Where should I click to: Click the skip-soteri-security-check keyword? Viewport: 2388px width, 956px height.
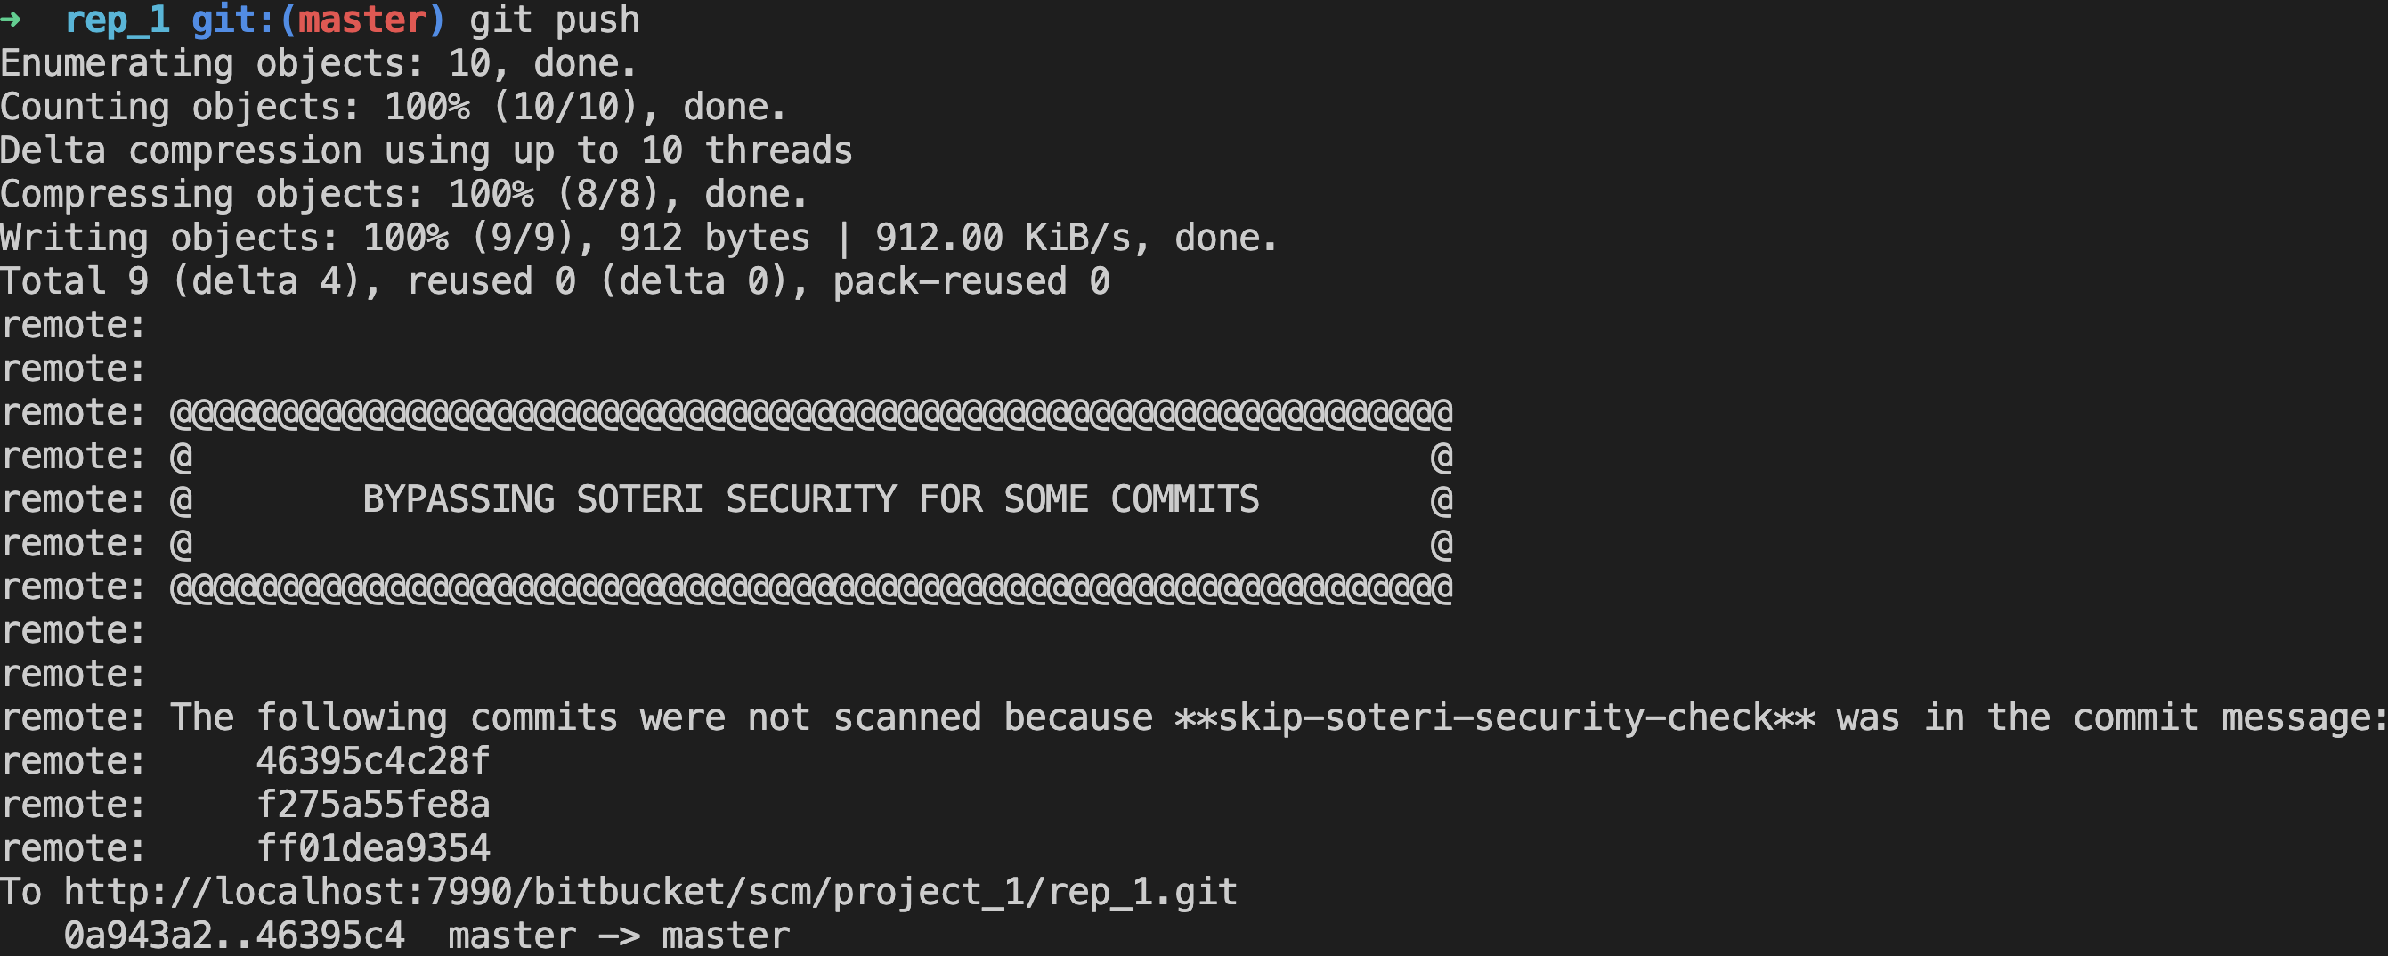(1494, 718)
